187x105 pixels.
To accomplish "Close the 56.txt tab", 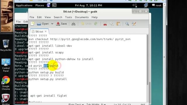I will [x=46, y=32].
